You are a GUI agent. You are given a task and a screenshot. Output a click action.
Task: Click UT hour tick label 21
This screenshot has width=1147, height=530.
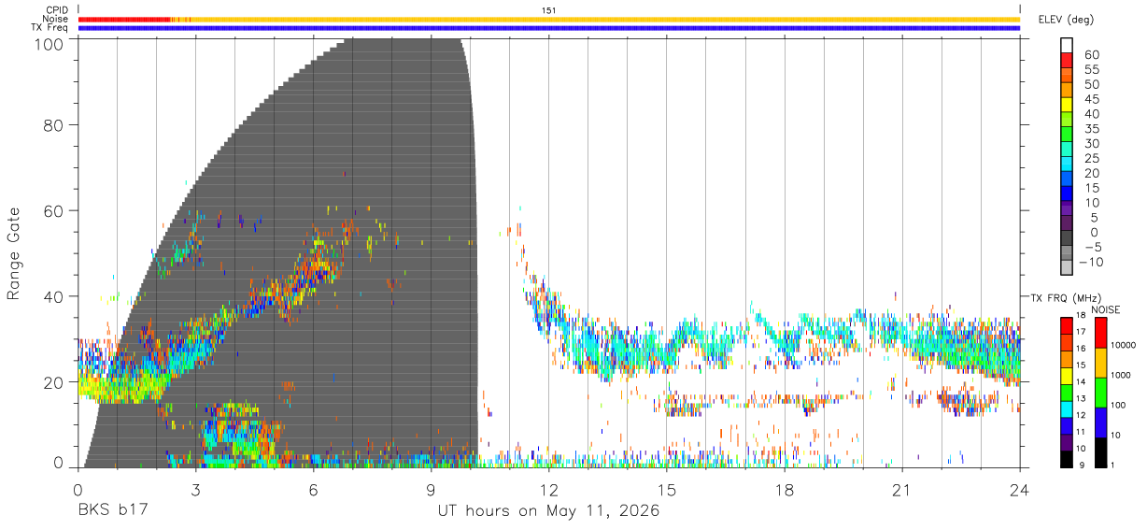902,489
